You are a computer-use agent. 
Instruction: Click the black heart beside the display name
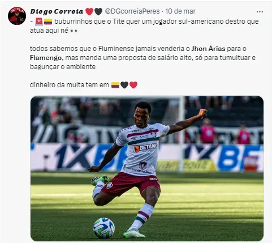tap(98, 12)
